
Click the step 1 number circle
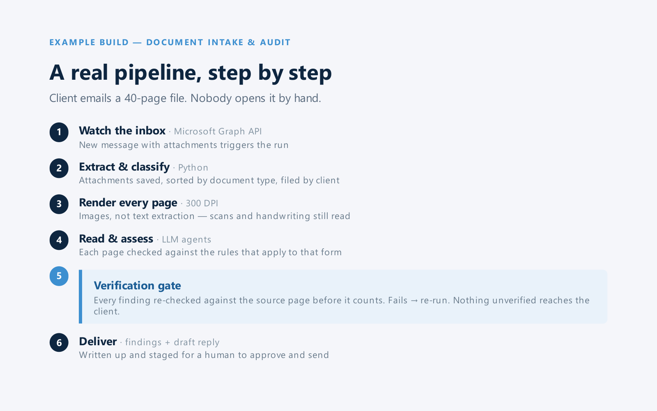[59, 132]
